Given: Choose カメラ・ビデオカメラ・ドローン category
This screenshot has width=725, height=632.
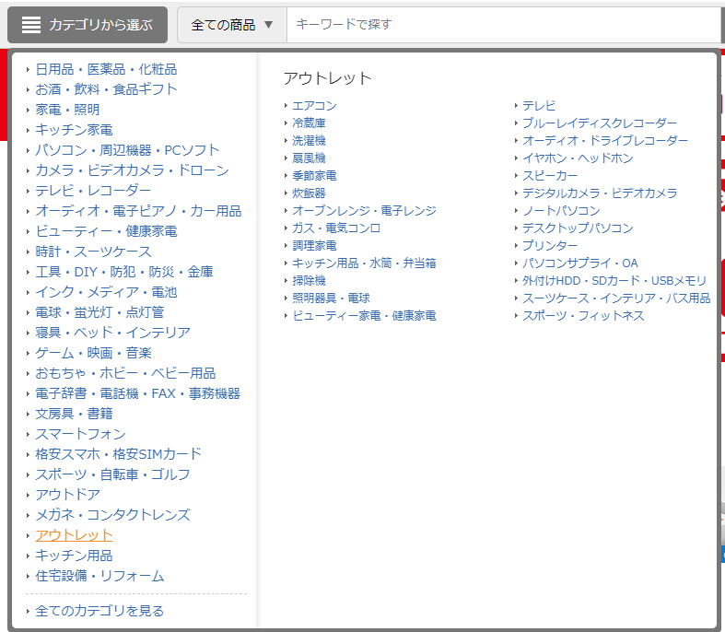Looking at the screenshot, I should tap(132, 170).
